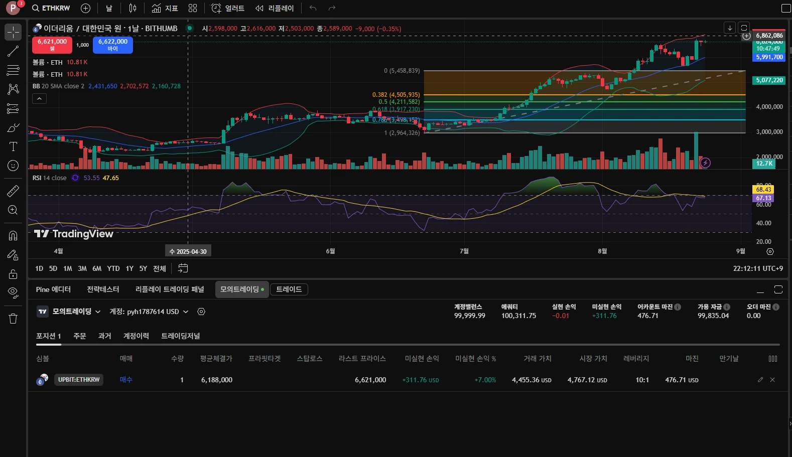Click the magnet mode icon

click(x=13, y=235)
